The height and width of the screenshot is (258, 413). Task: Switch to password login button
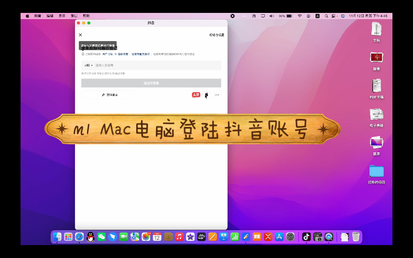pos(109,95)
